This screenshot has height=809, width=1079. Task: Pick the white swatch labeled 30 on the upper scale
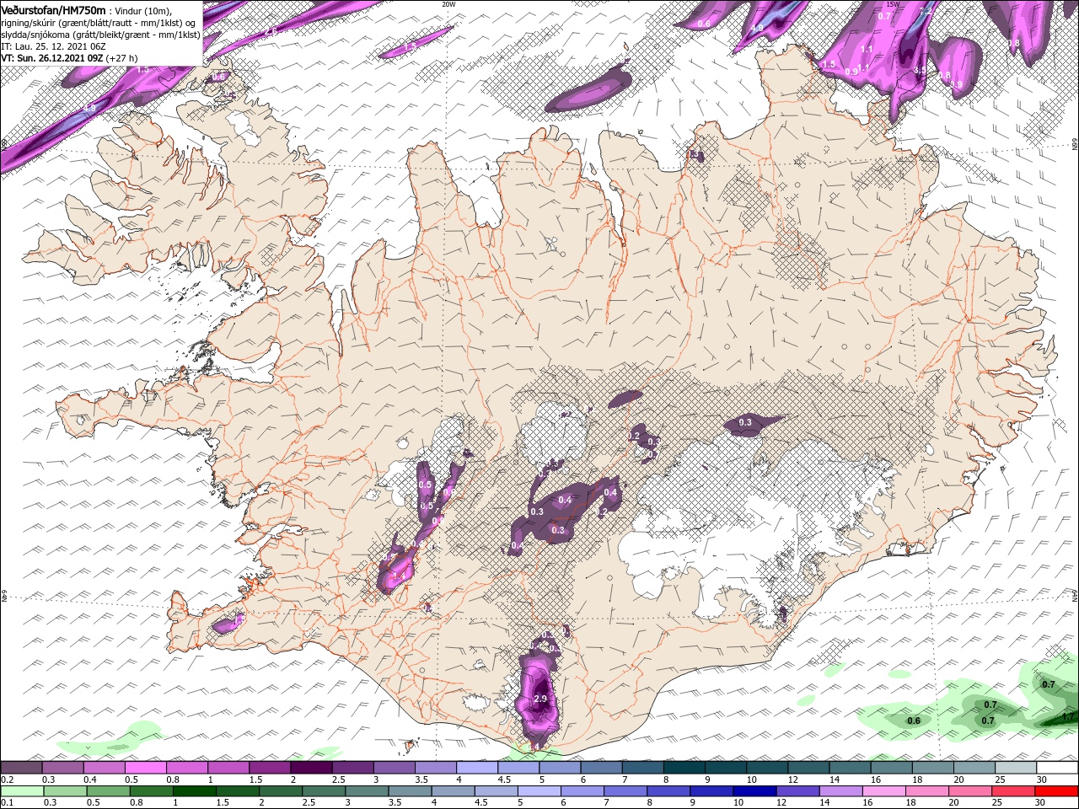(x=1058, y=768)
